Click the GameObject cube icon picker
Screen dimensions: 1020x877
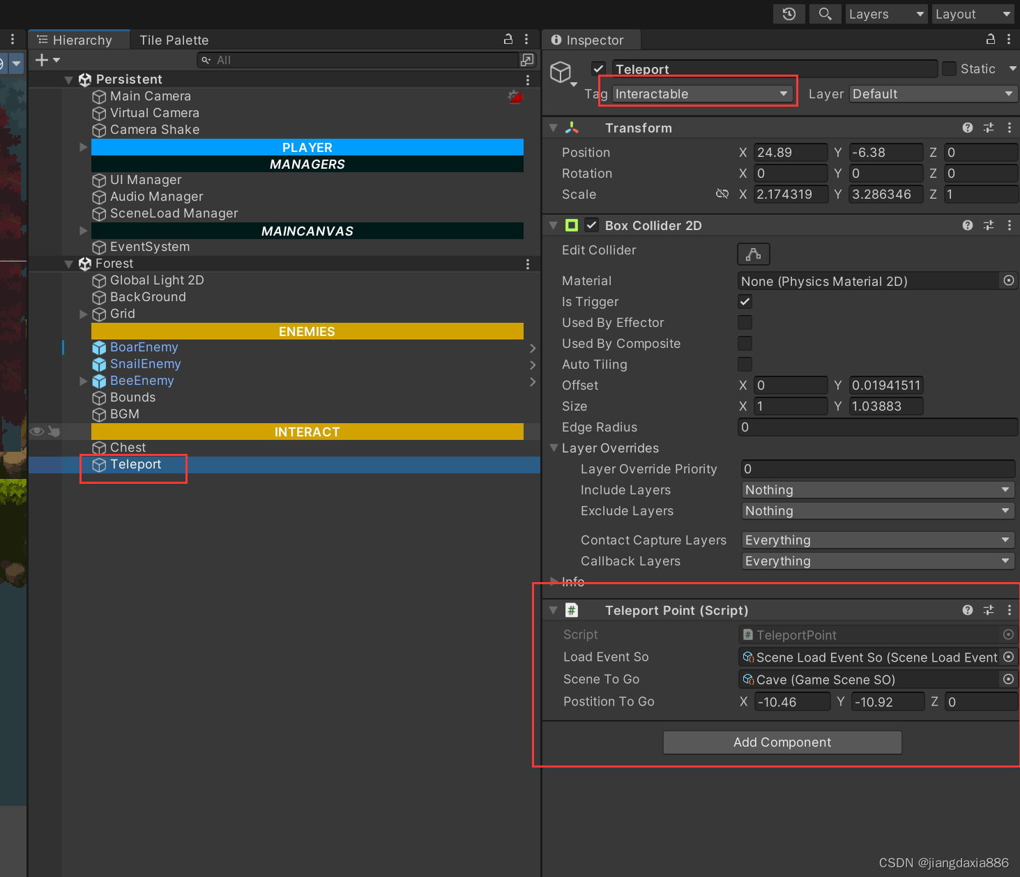[563, 74]
